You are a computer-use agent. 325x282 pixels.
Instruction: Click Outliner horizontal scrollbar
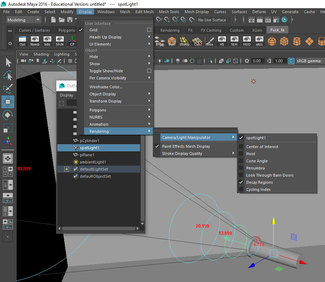coord(99,228)
